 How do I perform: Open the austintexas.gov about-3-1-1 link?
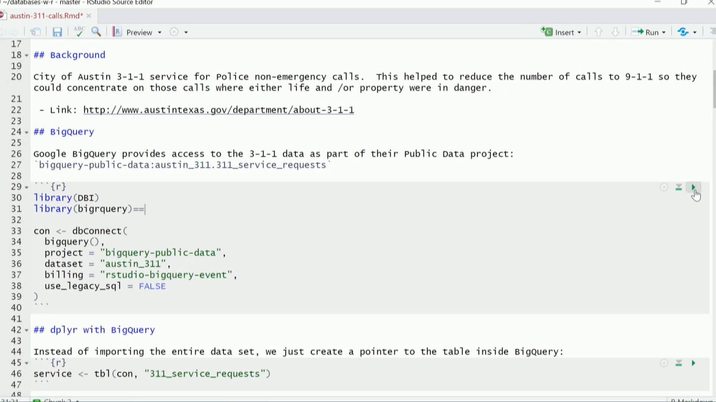(218, 110)
